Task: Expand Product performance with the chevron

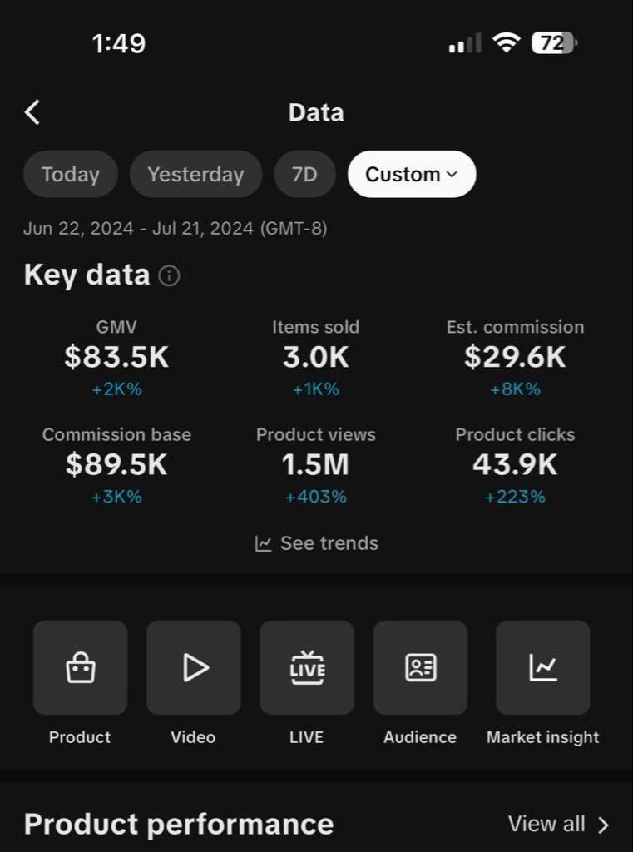Action: [604, 825]
